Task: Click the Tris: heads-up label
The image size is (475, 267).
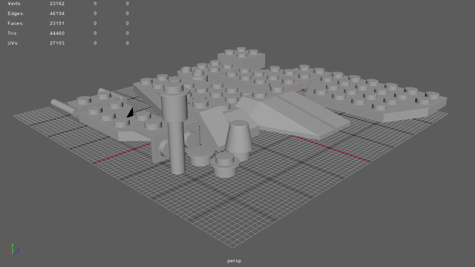Action: (13, 33)
